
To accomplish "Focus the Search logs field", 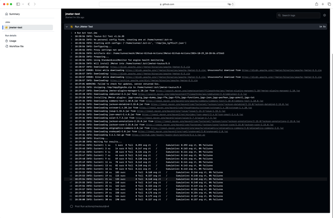I will coord(298,15).
